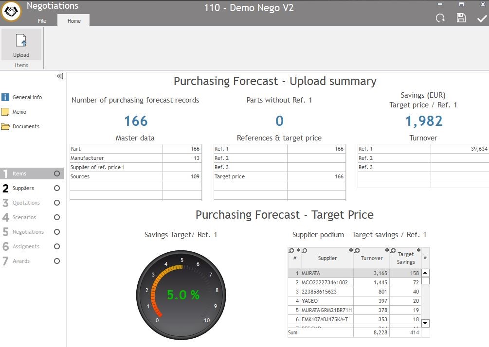Open the File menu tab
This screenshot has height=347, width=489.
coord(42,21)
